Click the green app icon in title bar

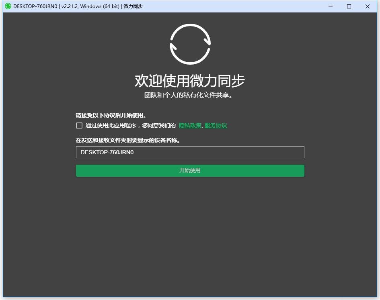[x=8, y=6]
